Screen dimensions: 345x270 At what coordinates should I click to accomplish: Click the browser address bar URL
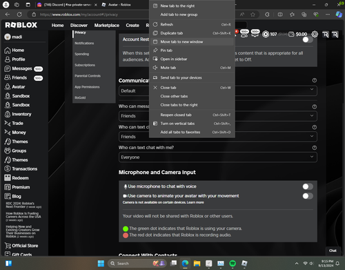(79, 15)
